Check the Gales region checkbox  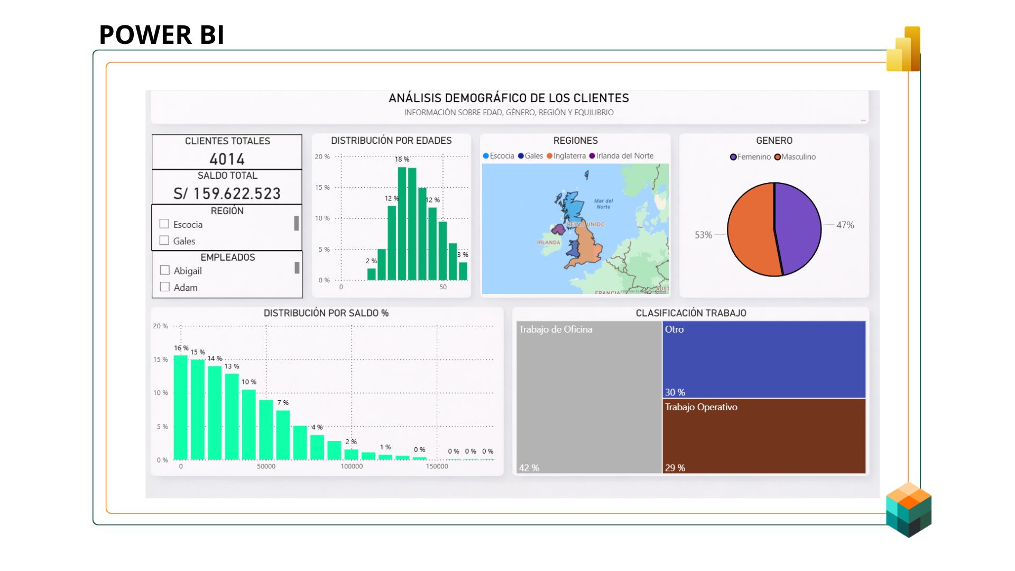(164, 241)
